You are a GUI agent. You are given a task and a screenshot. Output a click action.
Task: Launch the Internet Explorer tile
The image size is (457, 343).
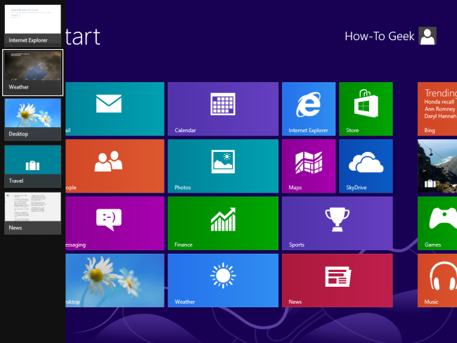[309, 109]
